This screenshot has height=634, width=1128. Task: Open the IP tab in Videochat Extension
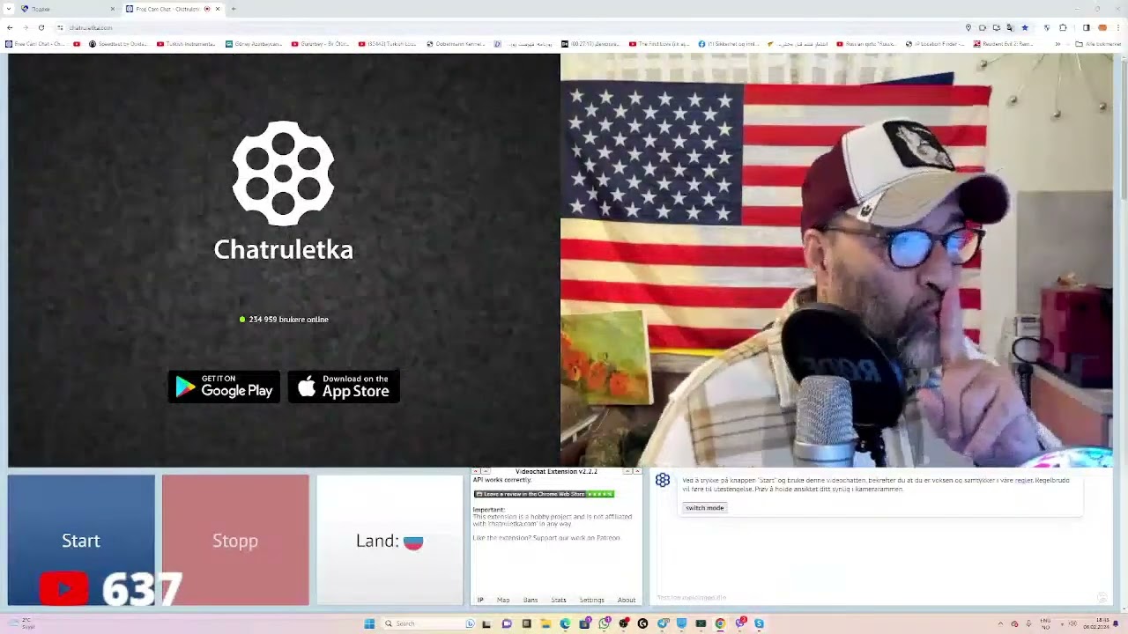pos(480,600)
